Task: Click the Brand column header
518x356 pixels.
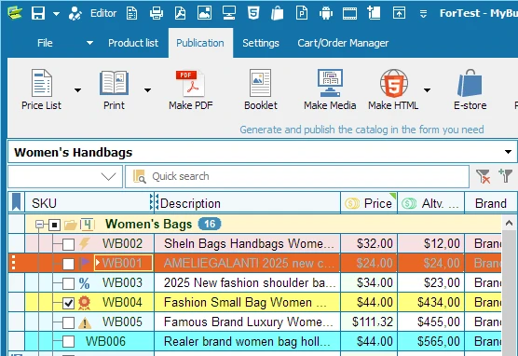Action: [x=491, y=203]
